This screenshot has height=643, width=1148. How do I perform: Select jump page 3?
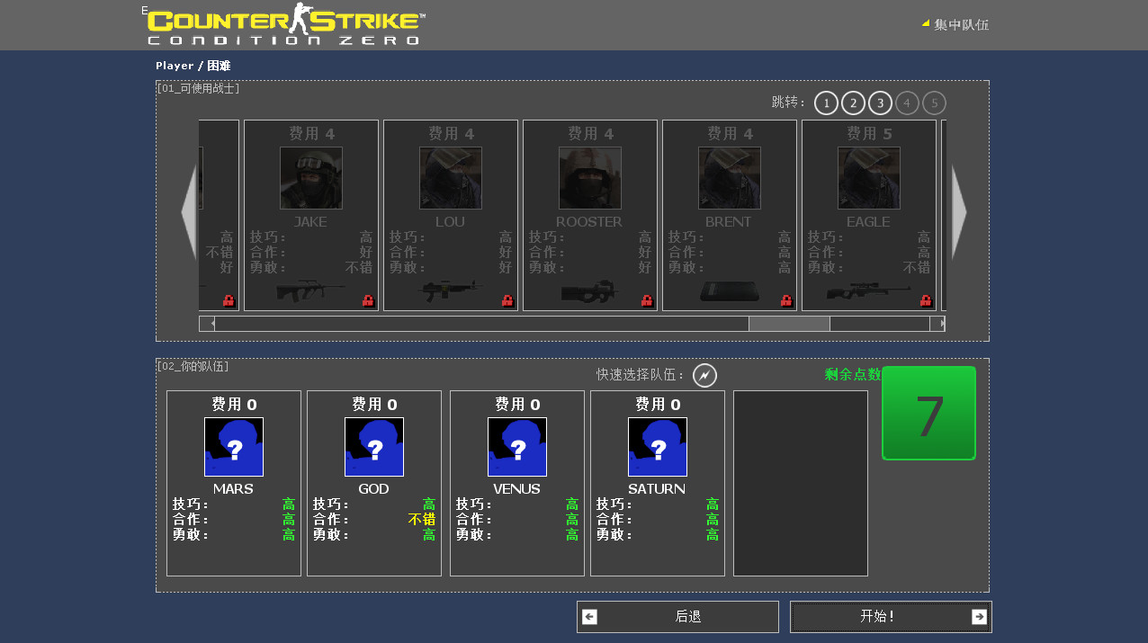pos(879,103)
